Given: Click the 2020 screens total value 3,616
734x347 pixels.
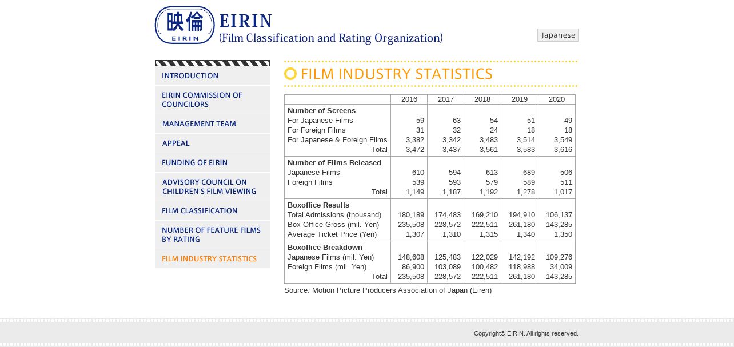Looking at the screenshot, I should click(x=563, y=150).
